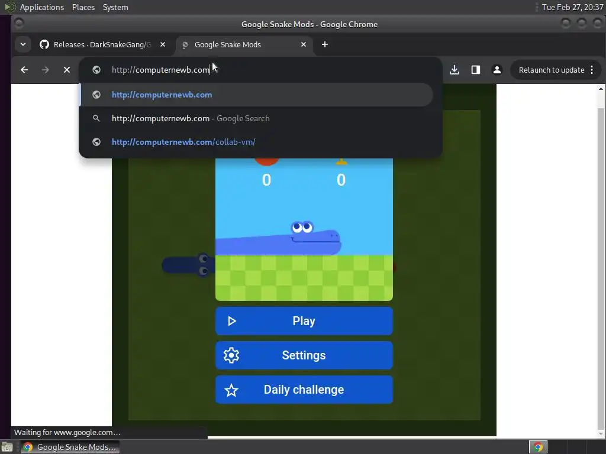
Task: Click the clock showing Tue Feb 27
Action: coord(572,7)
